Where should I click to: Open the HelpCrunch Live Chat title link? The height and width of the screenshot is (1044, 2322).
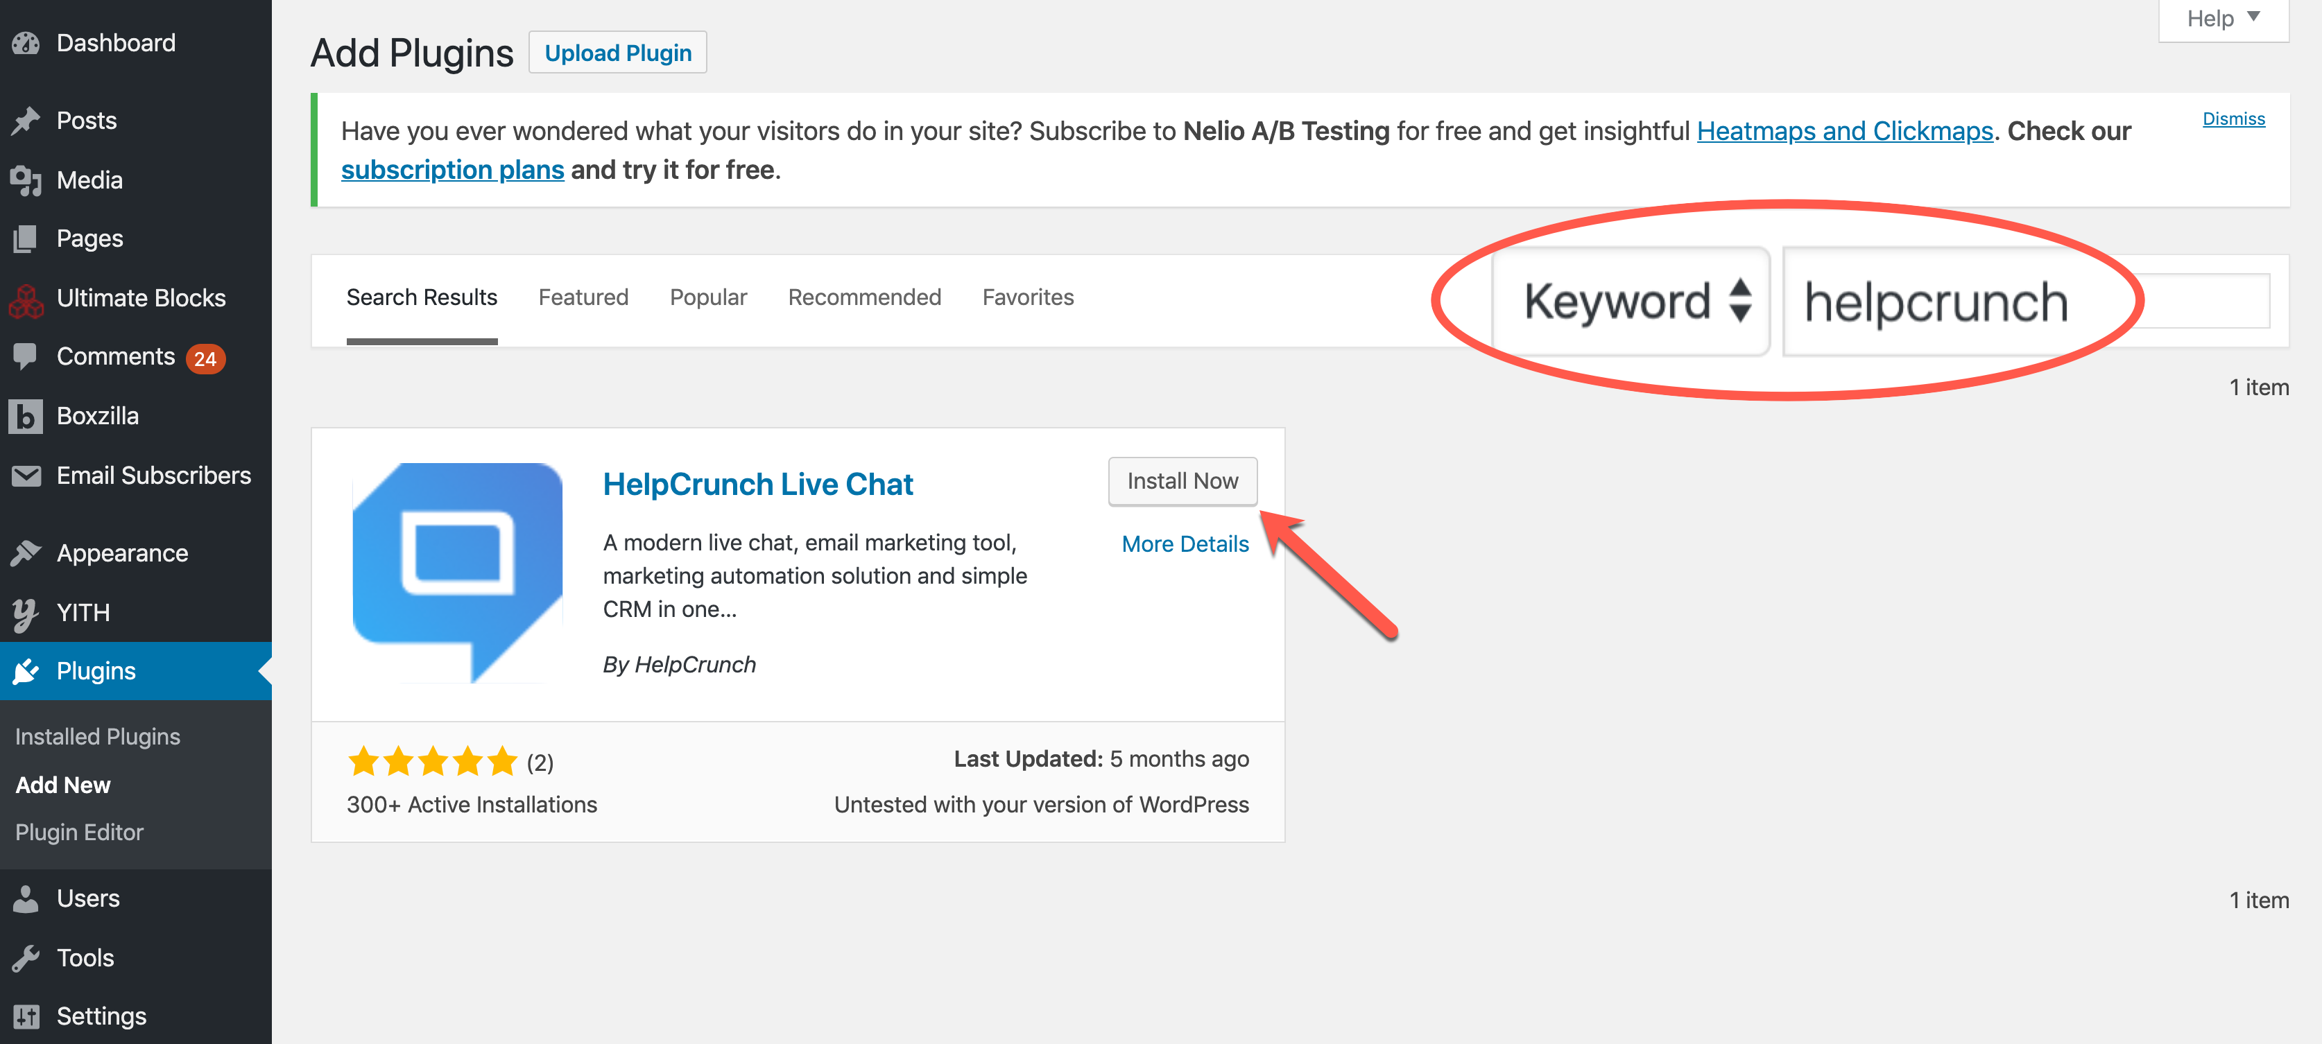coord(758,485)
